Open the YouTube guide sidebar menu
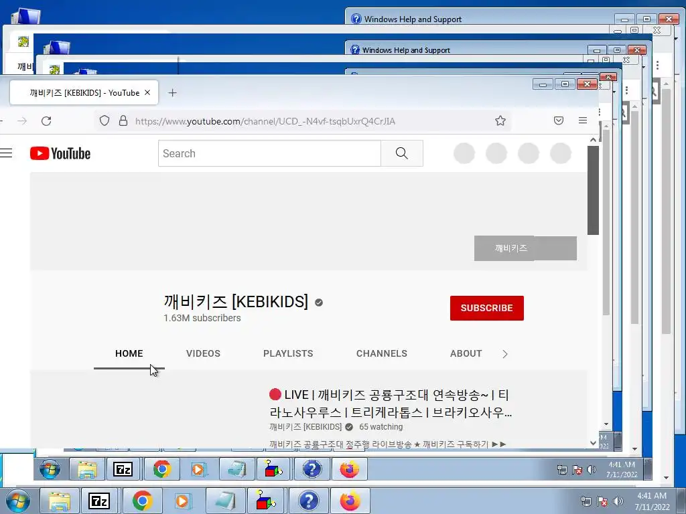Screen dimensions: 686x514 [6, 153]
